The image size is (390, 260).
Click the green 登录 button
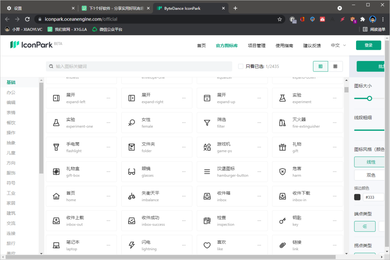click(x=368, y=45)
